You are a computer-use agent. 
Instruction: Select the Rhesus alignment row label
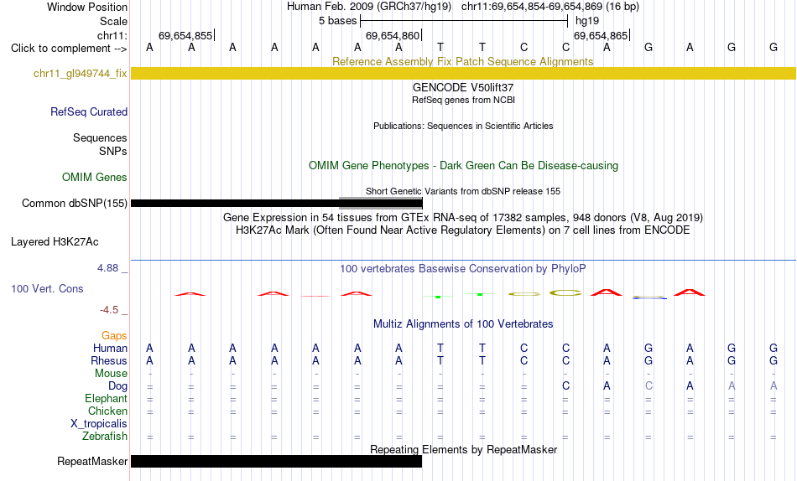109,360
